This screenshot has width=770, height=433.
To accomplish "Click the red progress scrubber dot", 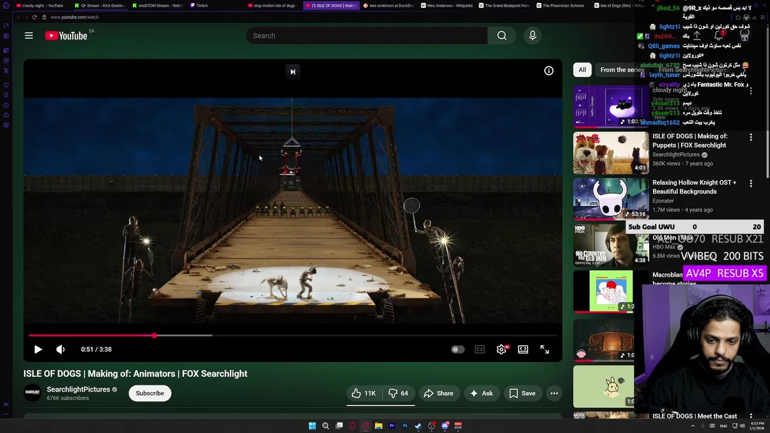I will point(155,336).
